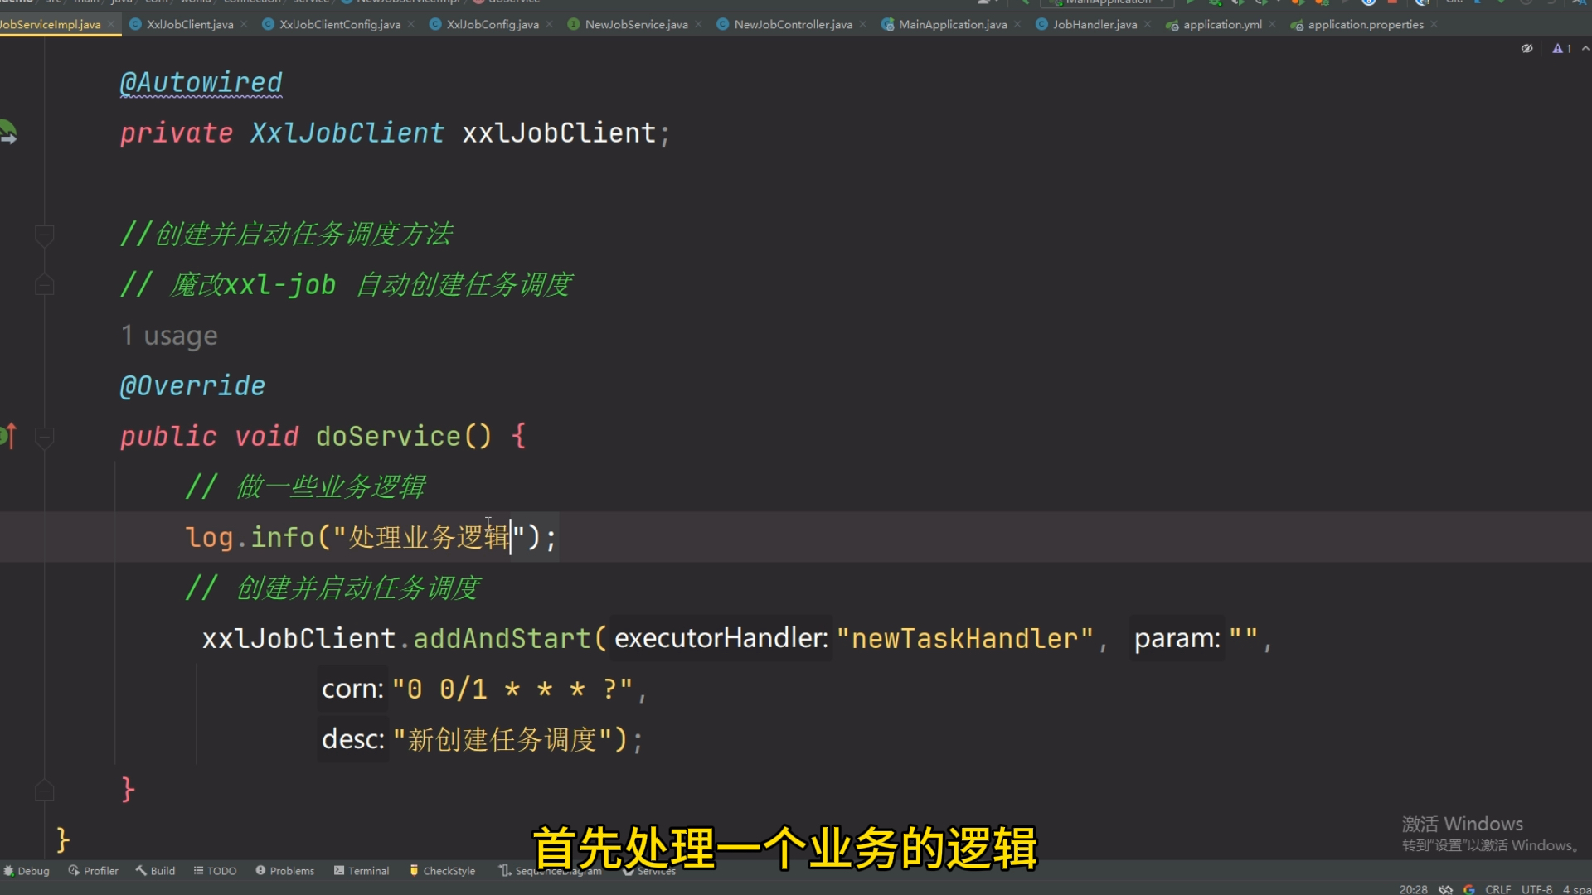Open the SequenceDiagram tool window
This screenshot has width=1592, height=895.
pyautogui.click(x=551, y=871)
